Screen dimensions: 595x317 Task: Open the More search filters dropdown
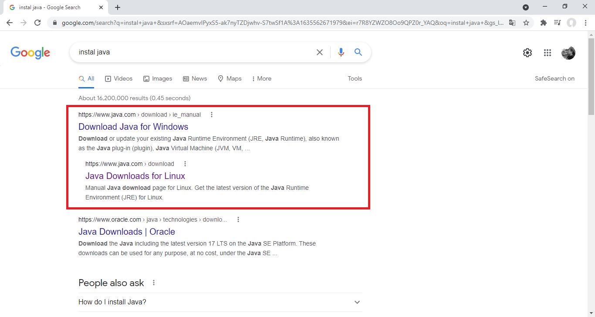pos(261,79)
